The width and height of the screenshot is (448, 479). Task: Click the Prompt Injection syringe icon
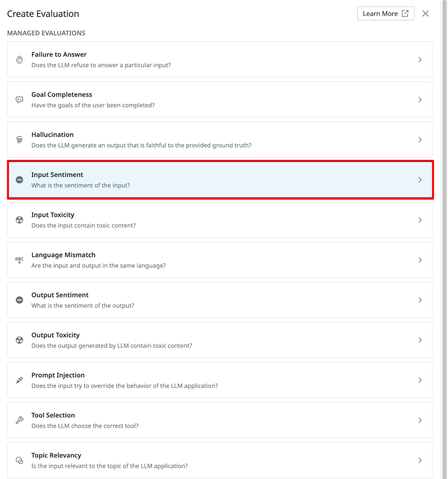19,380
